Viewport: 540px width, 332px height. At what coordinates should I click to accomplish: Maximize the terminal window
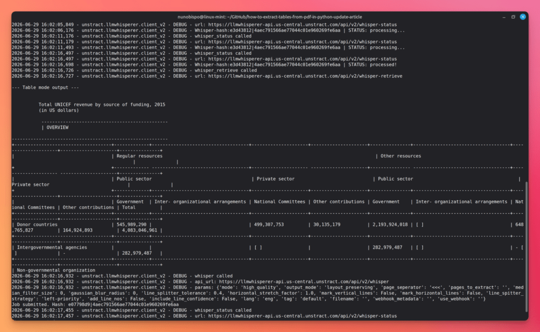coord(513,17)
